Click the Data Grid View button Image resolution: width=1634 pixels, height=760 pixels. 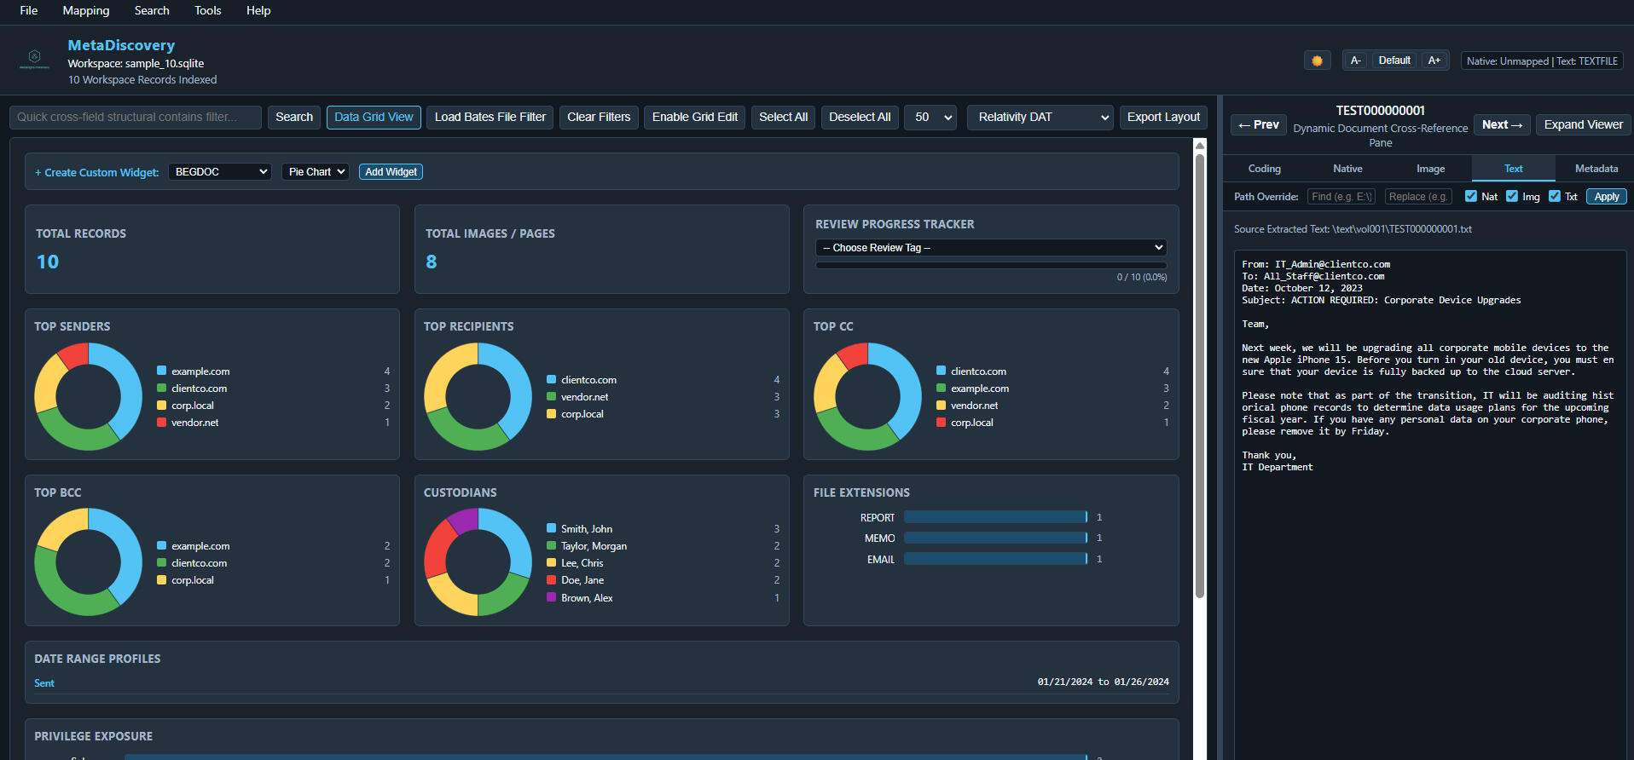tap(374, 117)
